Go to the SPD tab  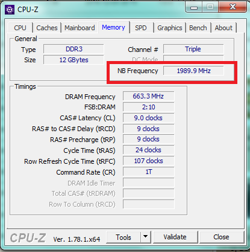coord(141,28)
